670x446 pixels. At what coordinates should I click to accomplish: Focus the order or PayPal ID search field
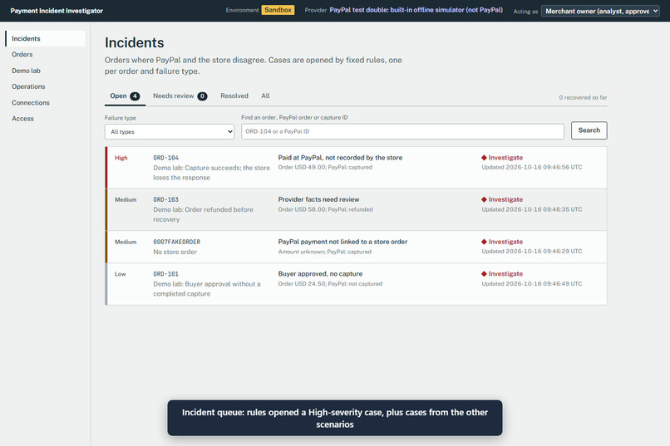pyautogui.click(x=402, y=131)
